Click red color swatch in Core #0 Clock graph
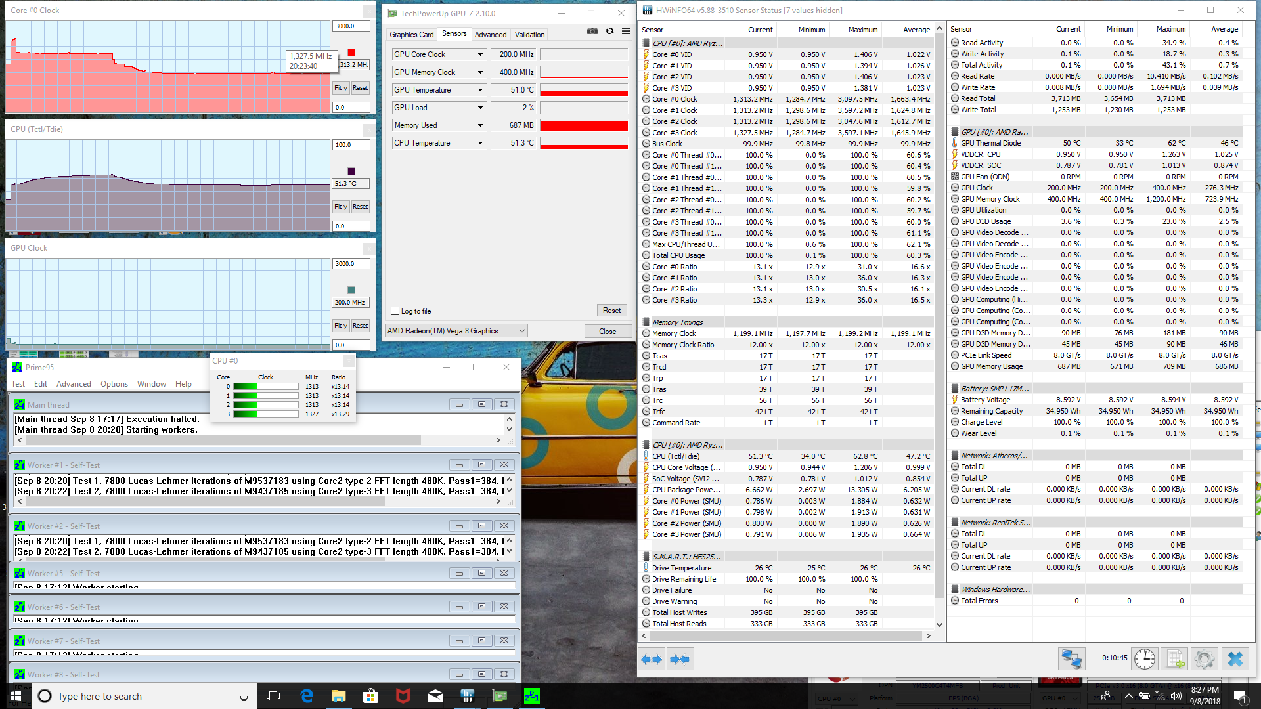Screen dimensions: 1261x709 tap(351, 53)
